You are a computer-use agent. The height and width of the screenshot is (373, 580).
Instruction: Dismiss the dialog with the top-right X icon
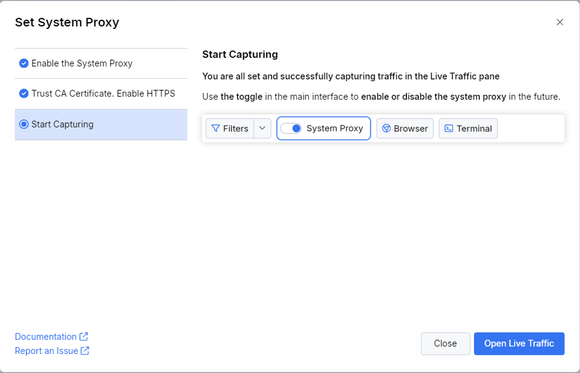(560, 22)
